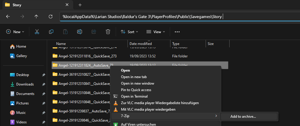This screenshot has height=126, width=300.
Task: Open Videos in sidebar
Action: 19,122
